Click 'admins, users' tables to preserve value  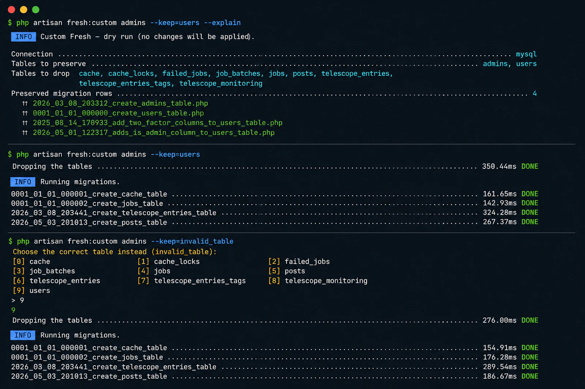pyautogui.click(x=510, y=64)
